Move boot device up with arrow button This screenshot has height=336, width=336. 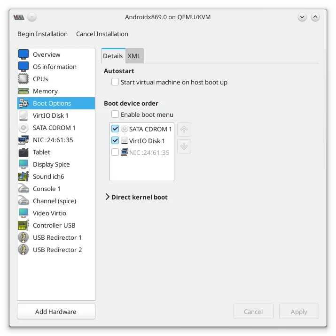[x=184, y=130]
